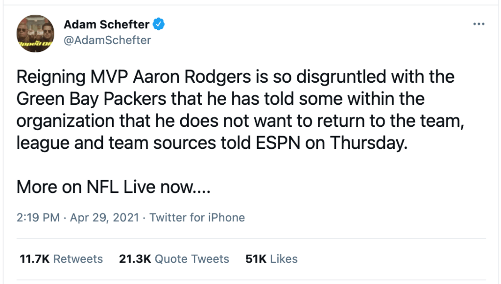
Task: View the 21.3K Quote Tweets list
Action: point(174,259)
